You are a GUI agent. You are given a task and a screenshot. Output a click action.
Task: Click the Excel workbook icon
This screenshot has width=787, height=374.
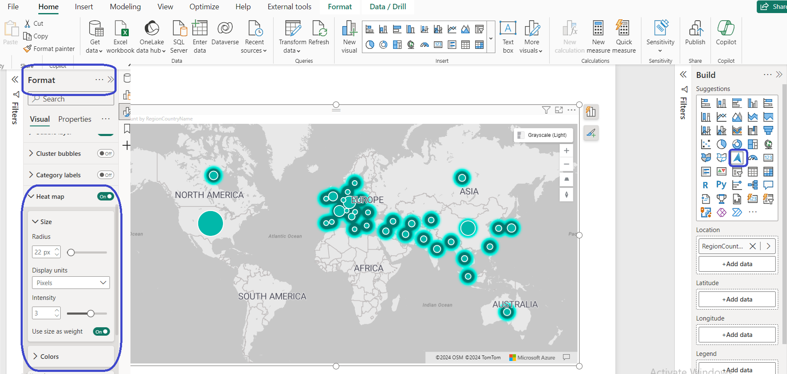point(120,29)
